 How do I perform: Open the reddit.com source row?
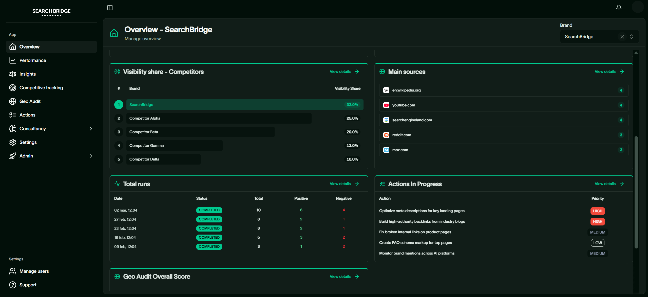(504, 135)
